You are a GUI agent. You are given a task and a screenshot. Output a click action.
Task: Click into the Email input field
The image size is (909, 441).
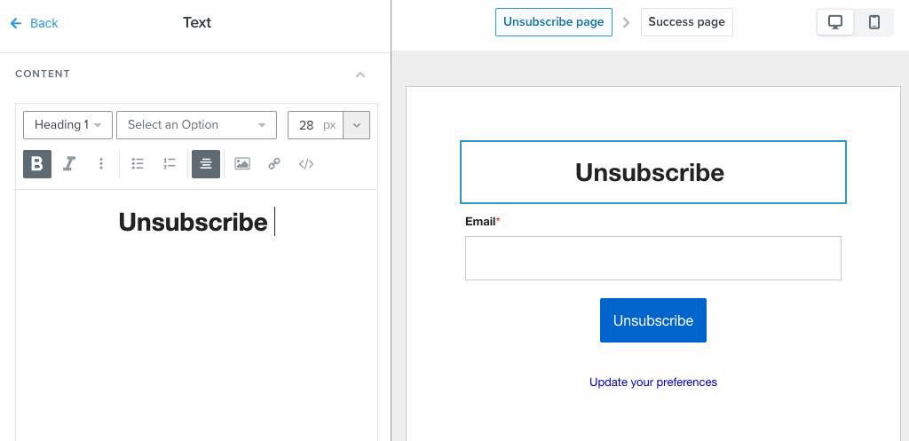[653, 258]
